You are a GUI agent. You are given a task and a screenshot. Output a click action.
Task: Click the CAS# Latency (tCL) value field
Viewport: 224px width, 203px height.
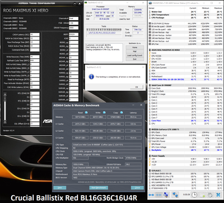tap(35, 35)
